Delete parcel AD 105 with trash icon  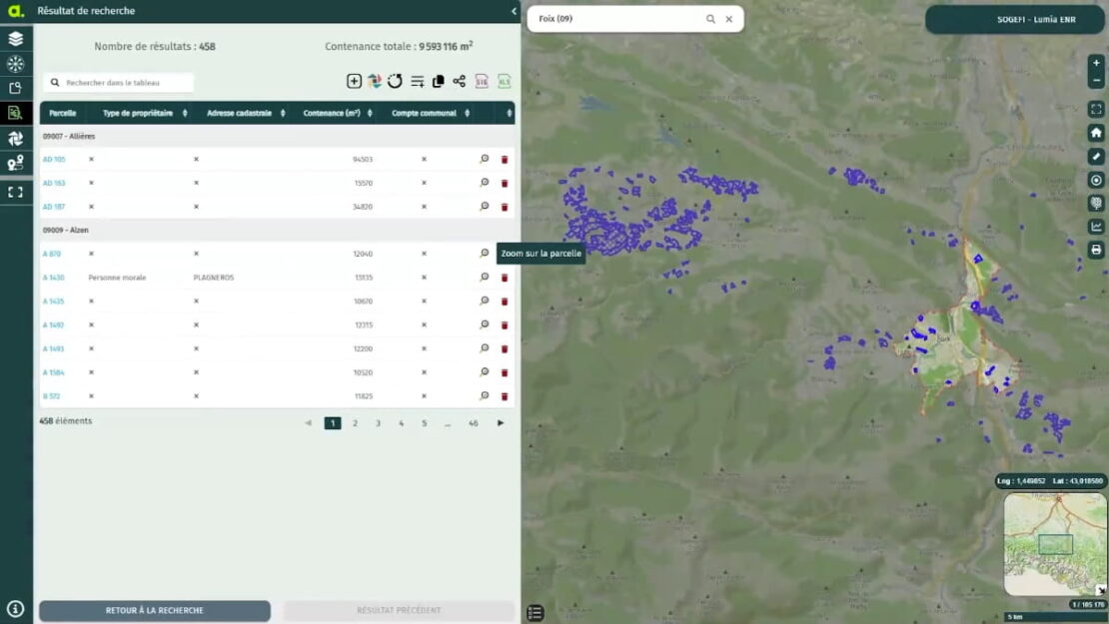pyautogui.click(x=505, y=160)
